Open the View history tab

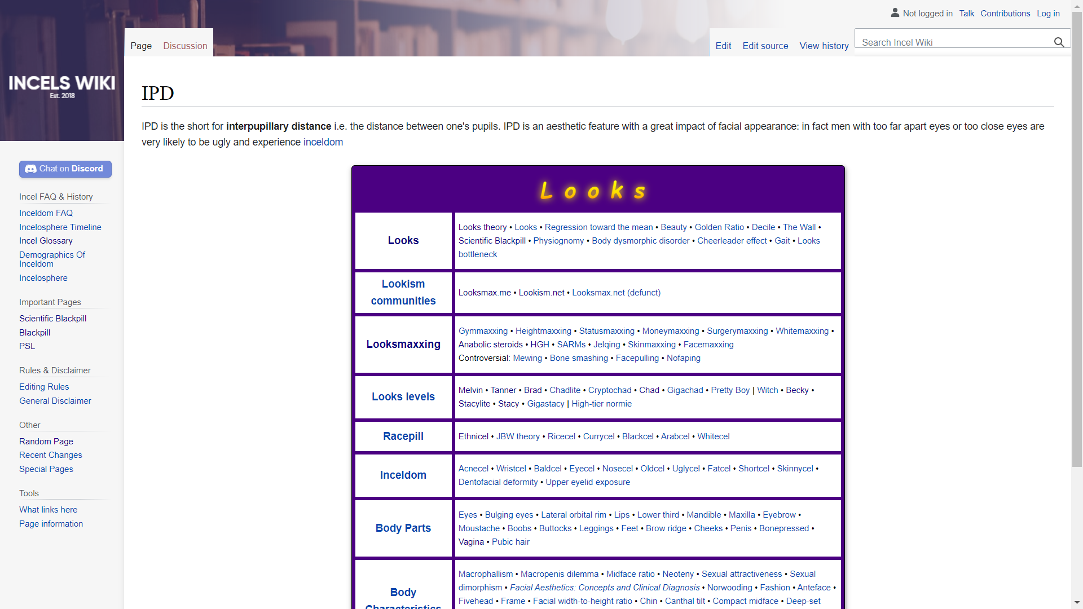824,46
